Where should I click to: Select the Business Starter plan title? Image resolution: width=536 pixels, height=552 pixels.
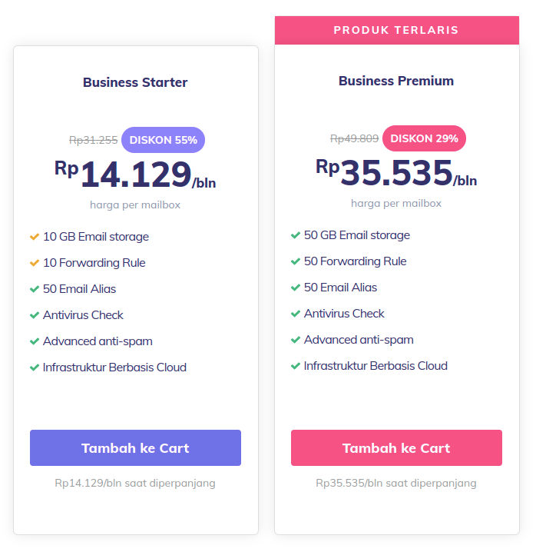pos(135,82)
